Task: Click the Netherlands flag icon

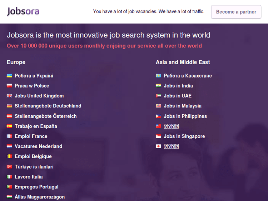Action: coord(9,146)
